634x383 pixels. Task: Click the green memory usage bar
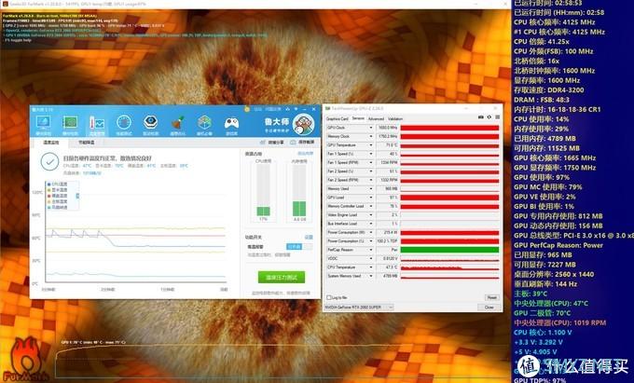click(x=299, y=209)
